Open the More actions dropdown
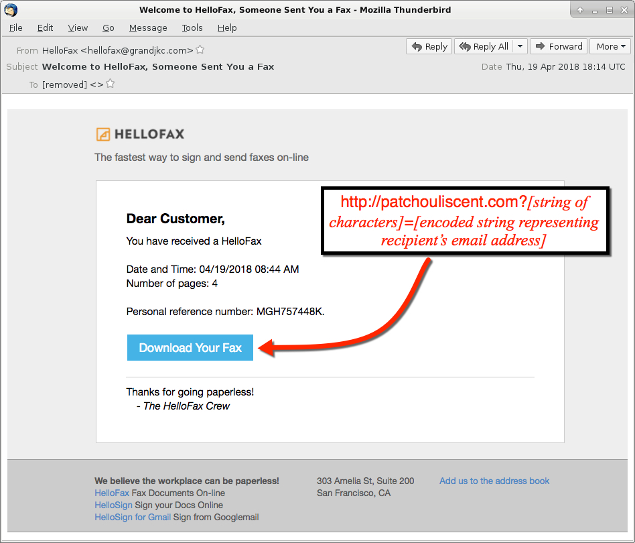This screenshot has width=635, height=543. (x=611, y=47)
